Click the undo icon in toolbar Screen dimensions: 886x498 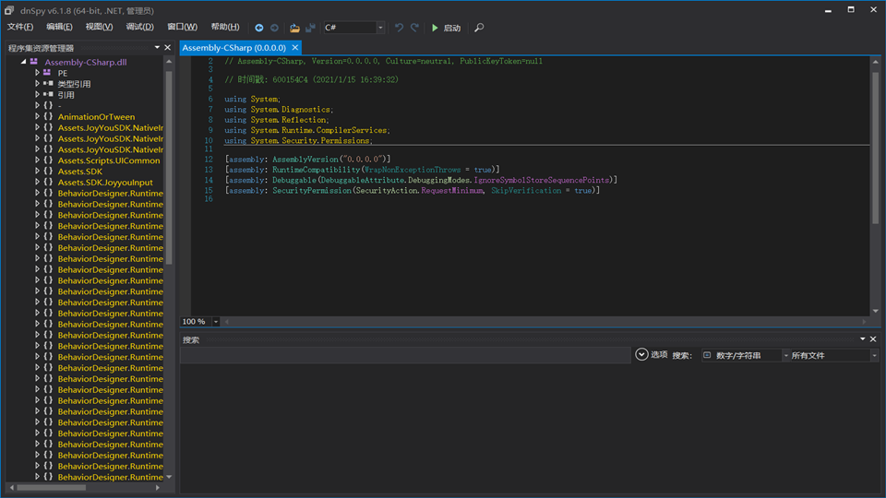click(399, 28)
